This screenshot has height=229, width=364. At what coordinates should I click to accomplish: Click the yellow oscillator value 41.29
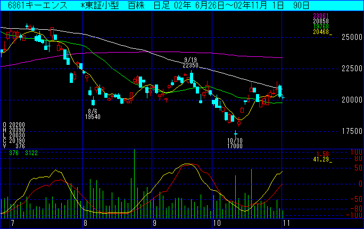[x=321, y=159]
